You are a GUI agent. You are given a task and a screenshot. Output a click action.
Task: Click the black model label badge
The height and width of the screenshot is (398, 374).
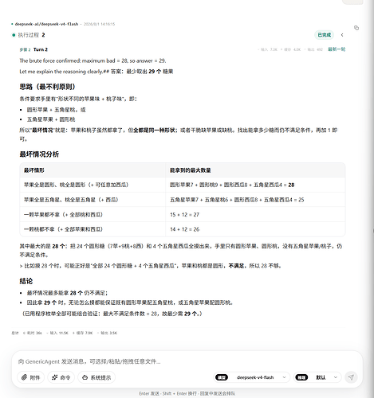coord(222,377)
